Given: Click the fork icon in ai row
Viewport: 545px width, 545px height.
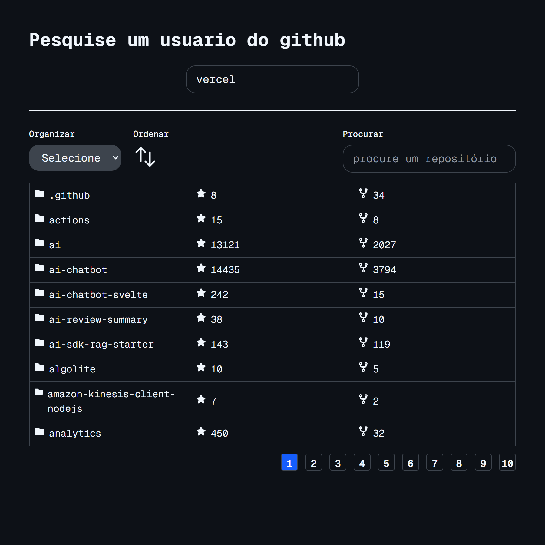Looking at the screenshot, I should pos(363,243).
